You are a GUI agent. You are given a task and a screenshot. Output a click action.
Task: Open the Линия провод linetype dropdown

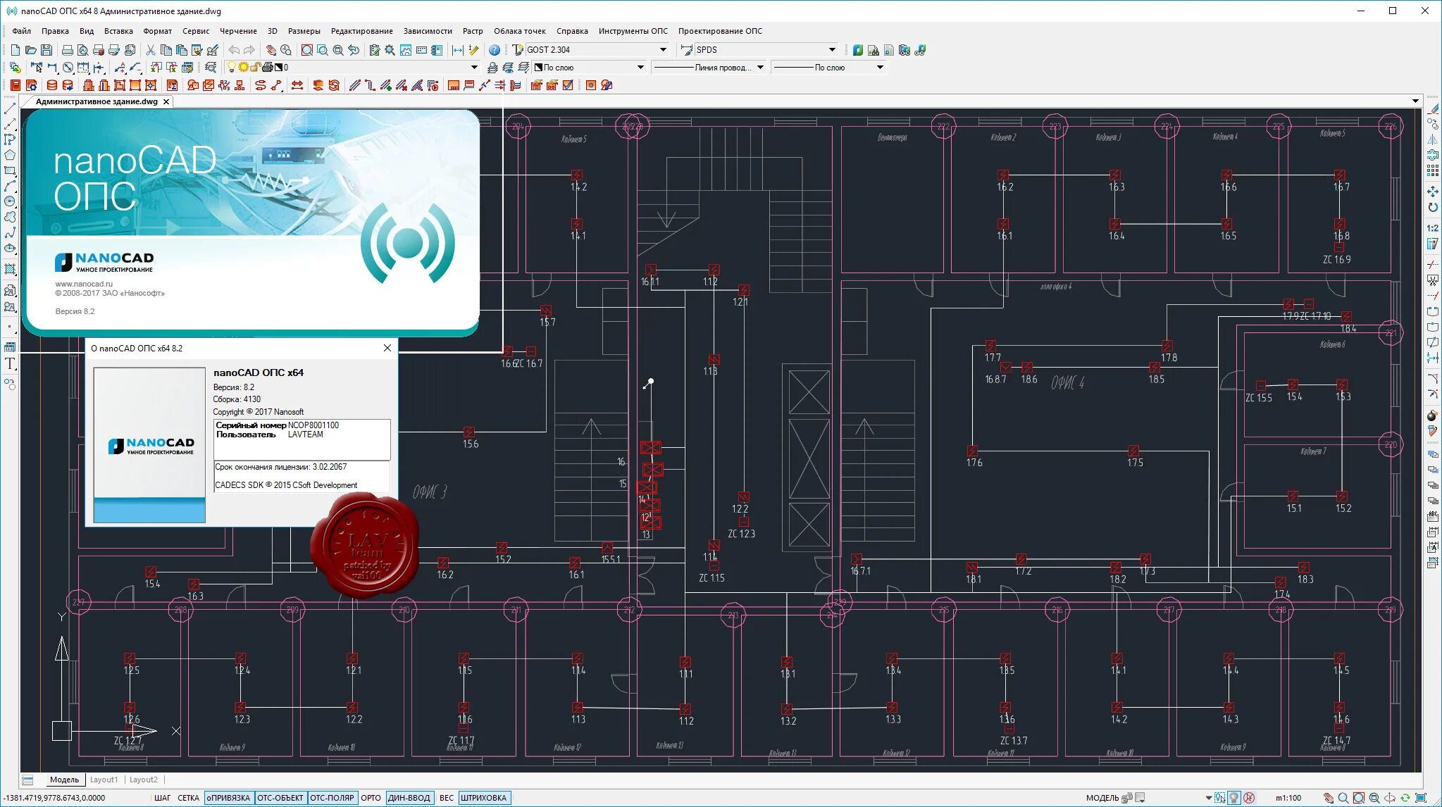(760, 68)
